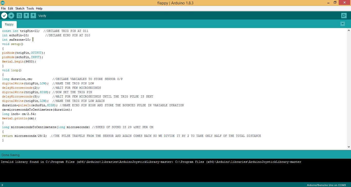Create a new sketch with New icon
This screenshot has width=351, height=187.
click(19, 16)
